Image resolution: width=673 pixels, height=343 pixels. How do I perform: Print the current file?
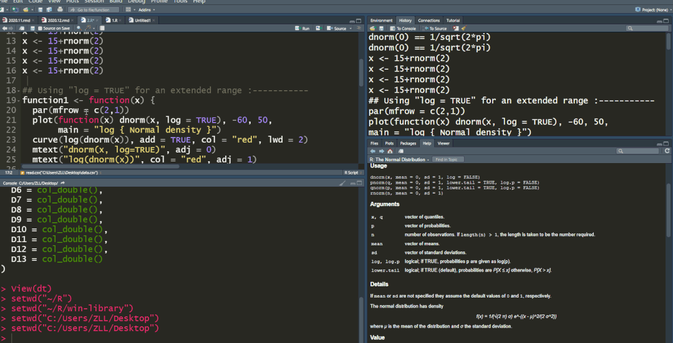point(60,9)
